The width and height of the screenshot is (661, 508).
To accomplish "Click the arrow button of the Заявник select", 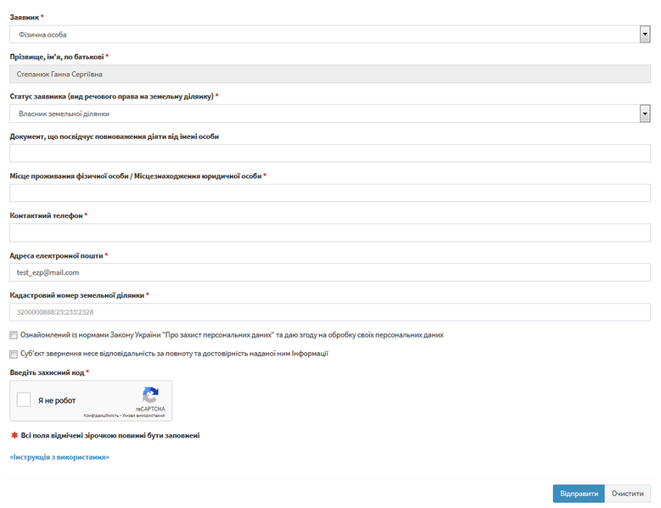I will point(645,34).
